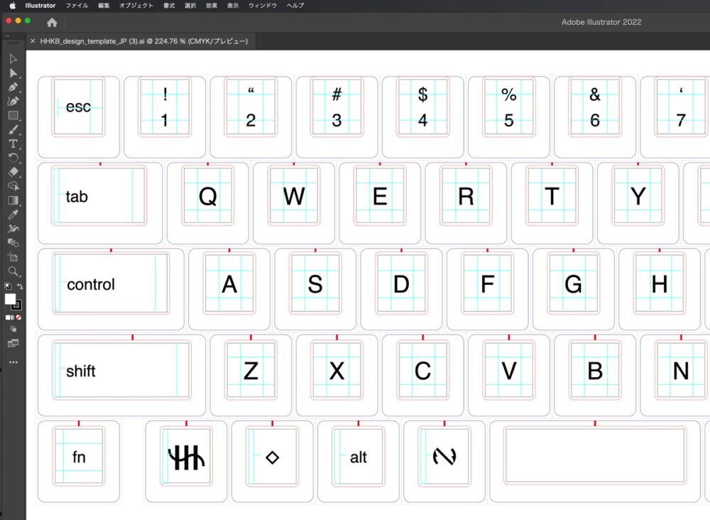Close the HHKB_design_template_JP document tab
Viewport: 710px width, 520px height.
[33, 41]
